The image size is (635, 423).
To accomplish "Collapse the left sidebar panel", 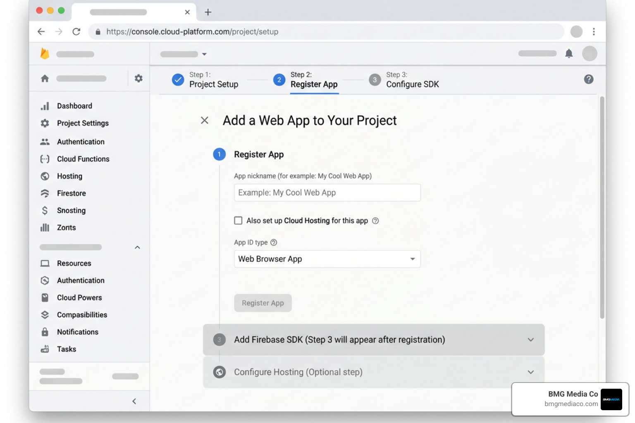I will pyautogui.click(x=134, y=401).
